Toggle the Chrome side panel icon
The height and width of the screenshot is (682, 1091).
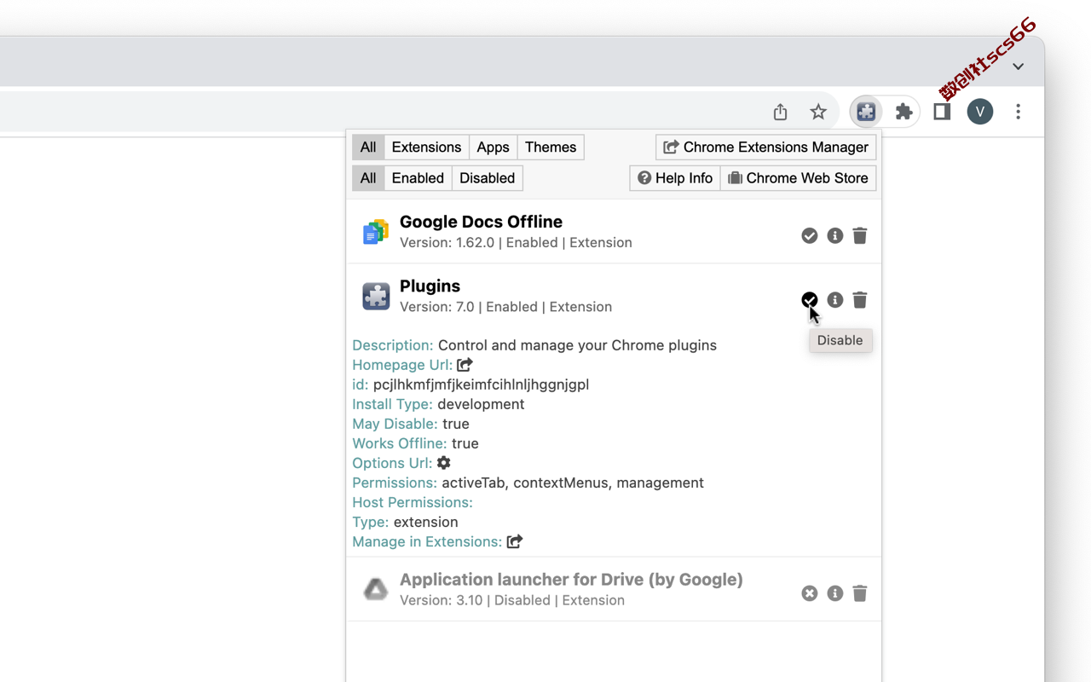[942, 112]
